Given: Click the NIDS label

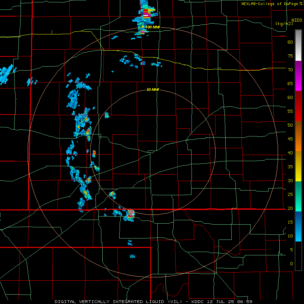Looking at the screenshot, I should pyautogui.click(x=297, y=20).
